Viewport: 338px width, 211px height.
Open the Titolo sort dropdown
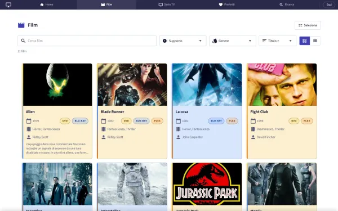click(x=277, y=41)
